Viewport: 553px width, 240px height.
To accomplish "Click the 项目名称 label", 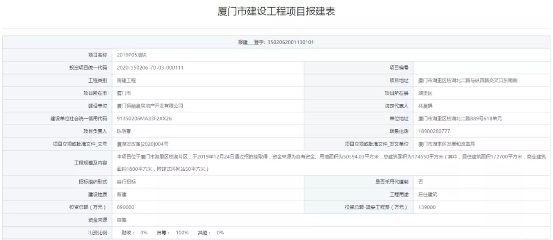I will point(97,55).
